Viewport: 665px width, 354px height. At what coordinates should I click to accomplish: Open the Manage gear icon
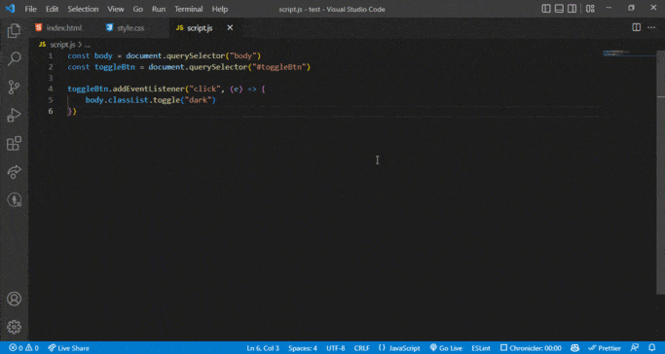point(14,327)
